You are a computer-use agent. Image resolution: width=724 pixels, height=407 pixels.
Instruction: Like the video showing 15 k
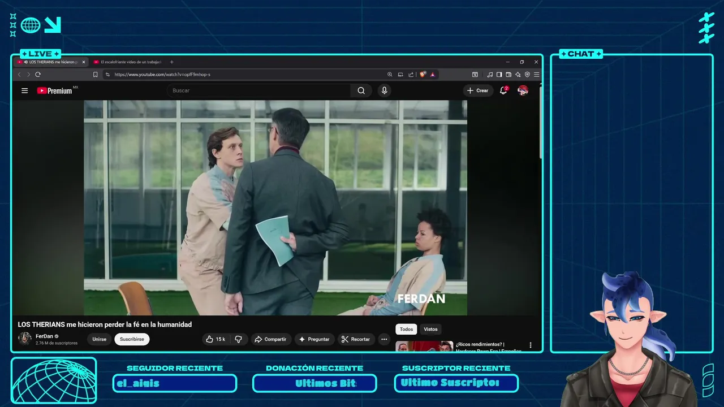[217, 339]
